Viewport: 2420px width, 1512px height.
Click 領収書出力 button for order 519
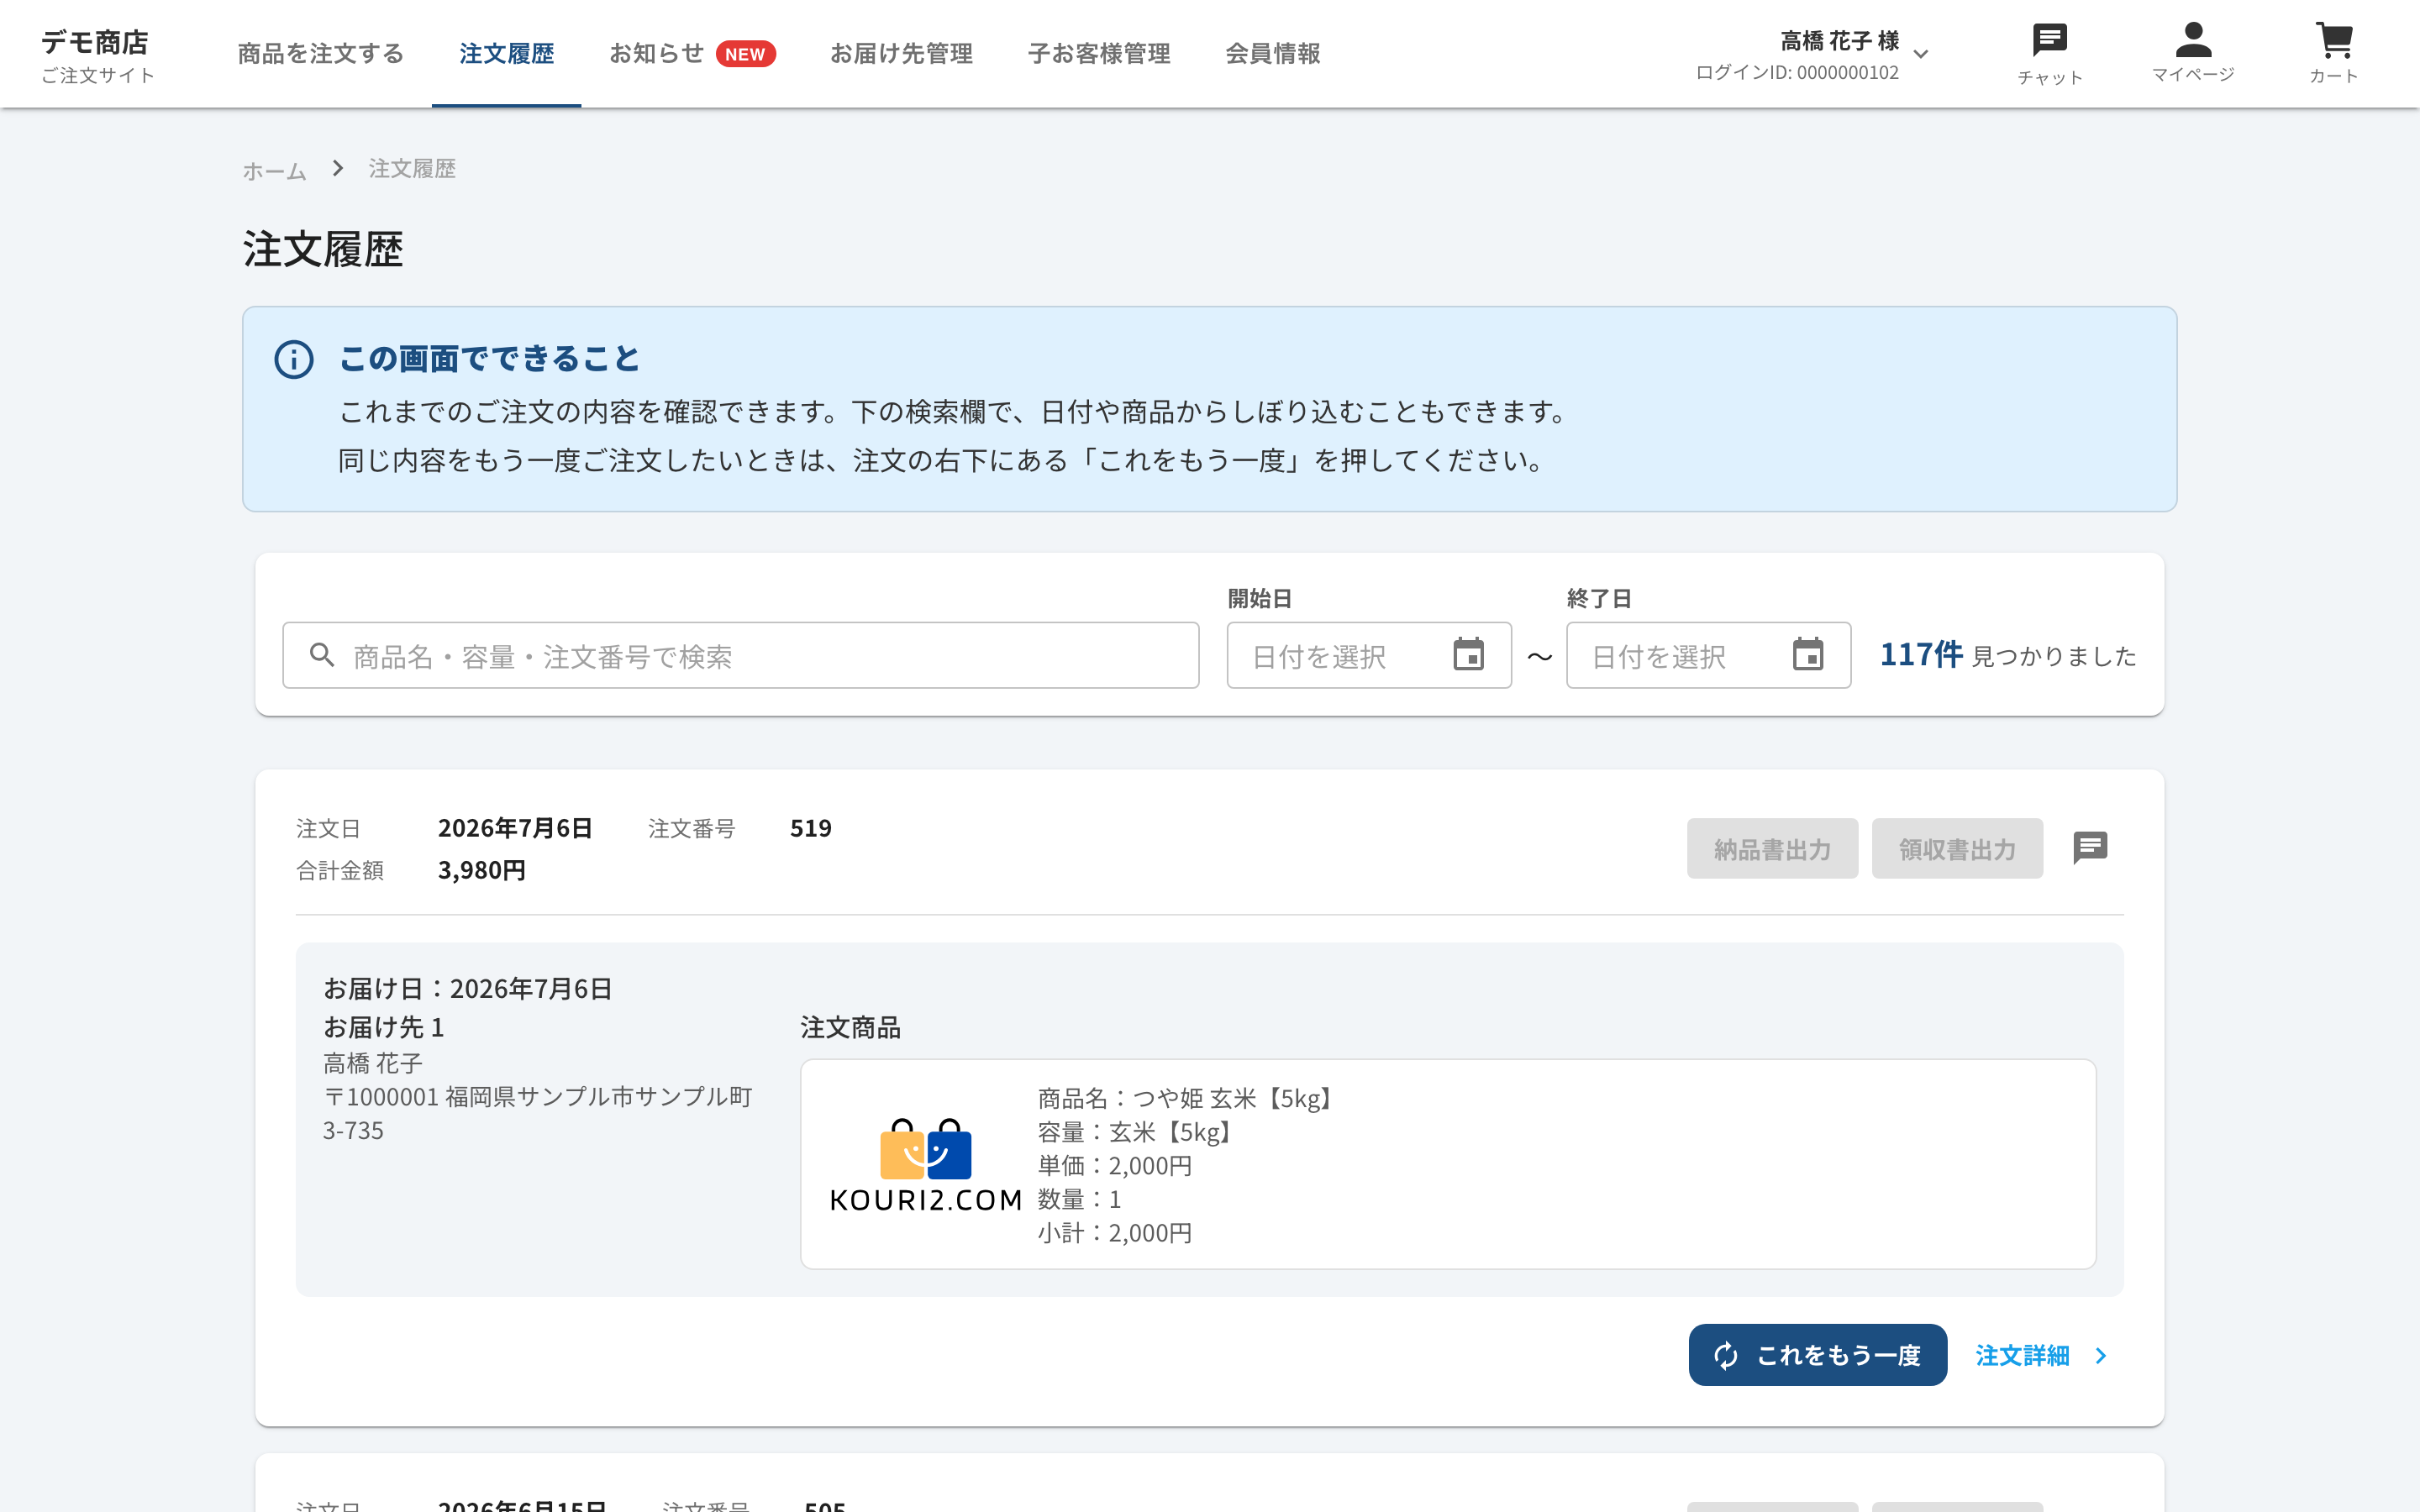pos(1957,849)
